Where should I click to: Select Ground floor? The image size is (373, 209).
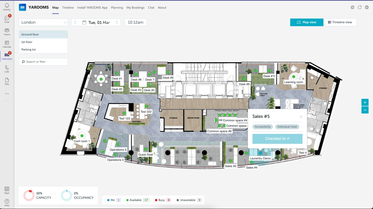pos(43,35)
